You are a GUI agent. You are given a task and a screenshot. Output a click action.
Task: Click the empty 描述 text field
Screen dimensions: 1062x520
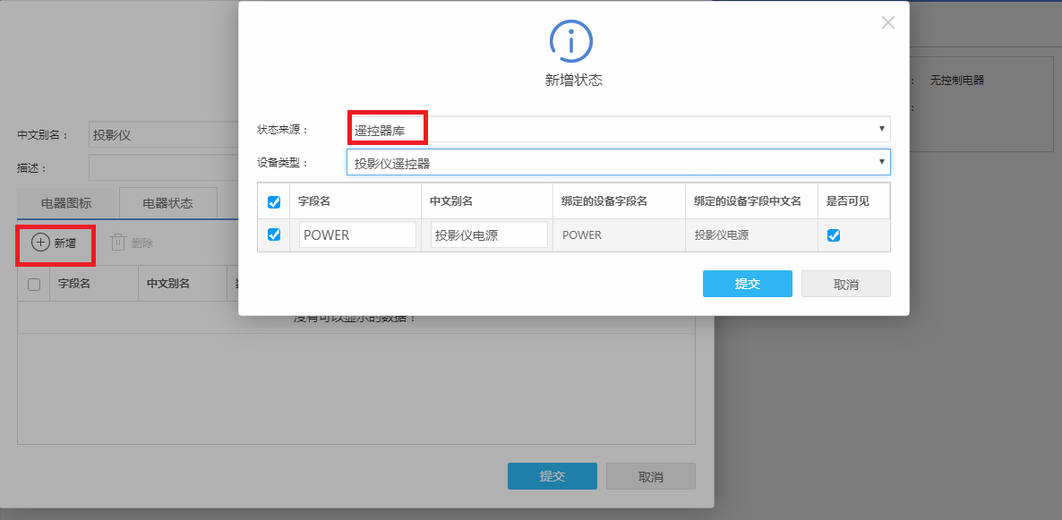coord(161,167)
